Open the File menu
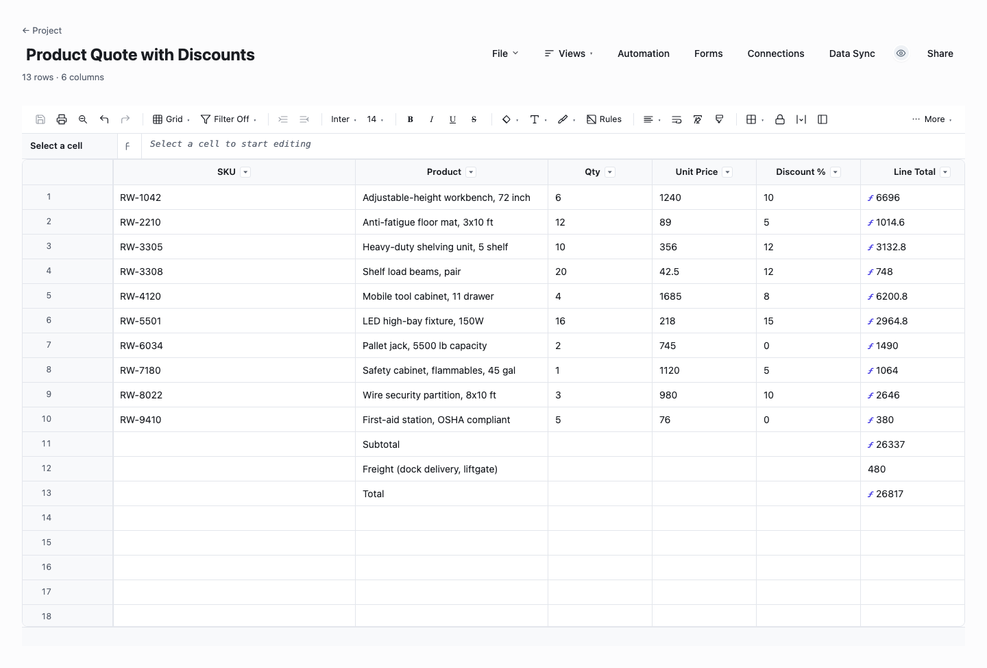Viewport: 987px width, 668px height. [x=505, y=53]
